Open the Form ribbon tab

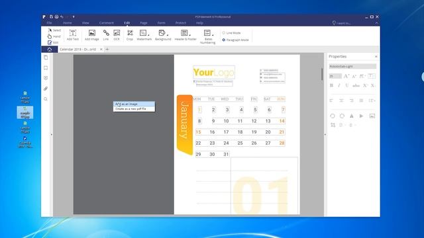point(162,23)
